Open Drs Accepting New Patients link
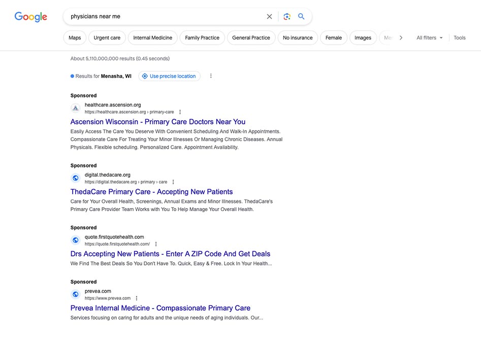The image size is (481, 337). 170,254
